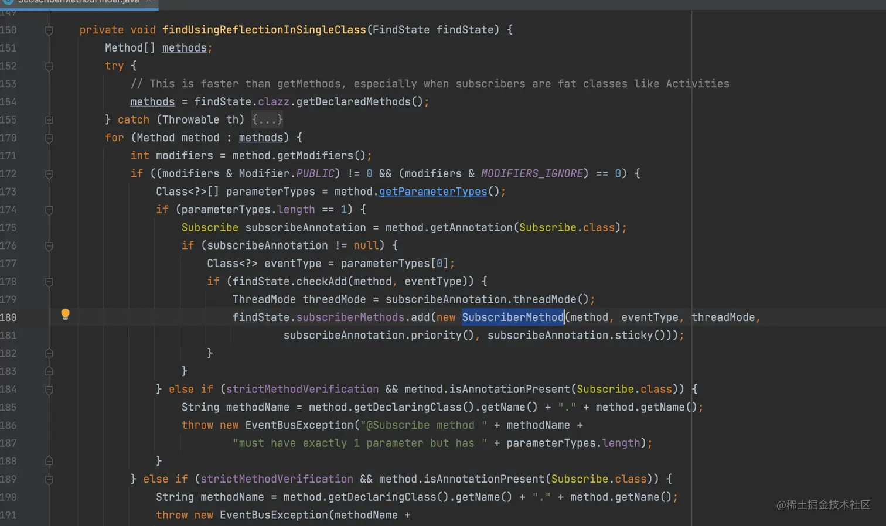This screenshot has height=526, width=886.
Task: Click the highlighted SubscriberMethod constructor name
Action: click(x=513, y=317)
